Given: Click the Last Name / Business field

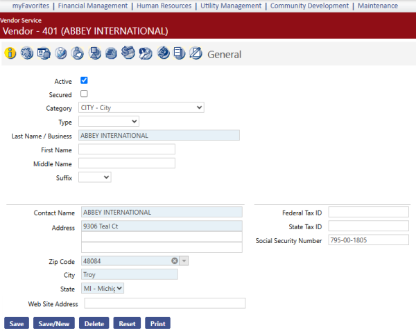Looking at the screenshot, I should [x=159, y=135].
